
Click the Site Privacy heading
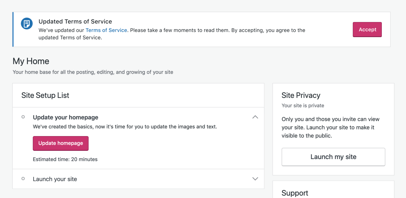[x=301, y=95]
